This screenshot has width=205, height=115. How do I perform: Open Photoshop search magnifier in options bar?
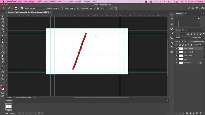click(193, 8)
